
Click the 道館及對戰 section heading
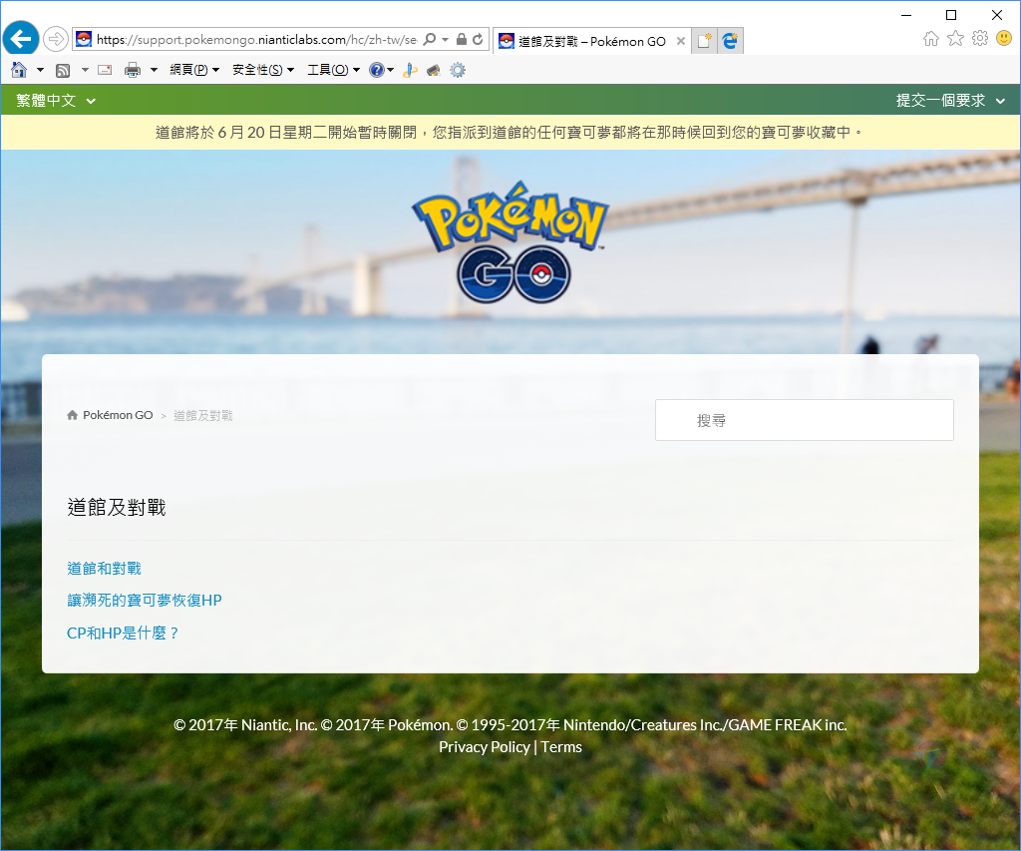tap(117, 507)
